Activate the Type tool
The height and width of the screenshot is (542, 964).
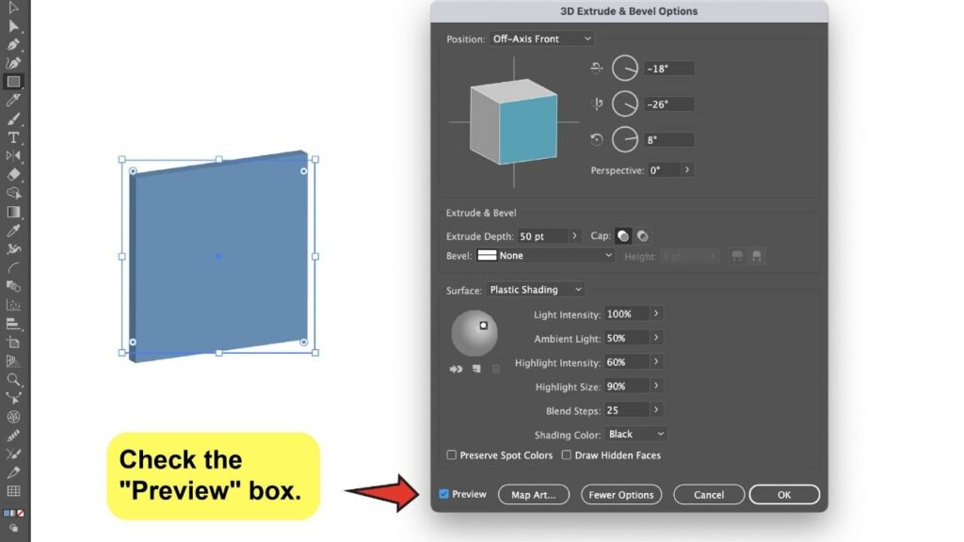click(12, 136)
